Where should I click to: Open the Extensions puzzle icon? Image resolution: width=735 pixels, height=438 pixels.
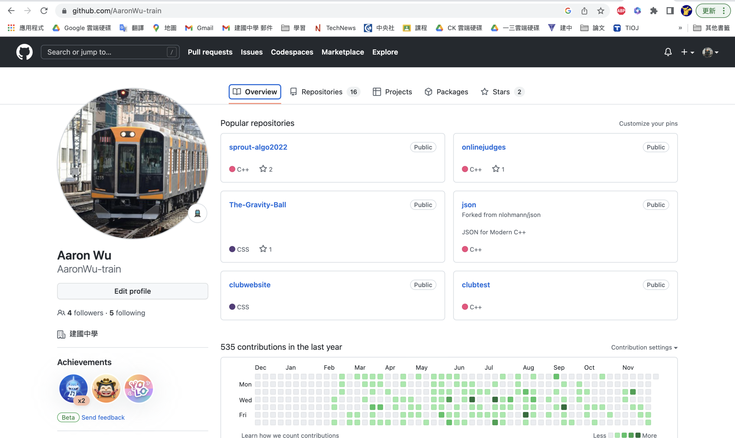click(654, 11)
